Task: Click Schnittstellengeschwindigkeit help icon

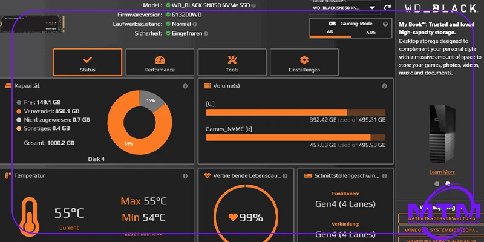Action: click(x=384, y=176)
